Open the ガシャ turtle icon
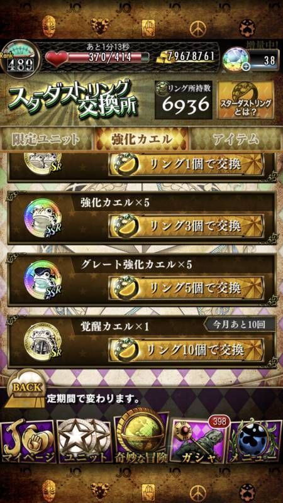 (x=199, y=441)
